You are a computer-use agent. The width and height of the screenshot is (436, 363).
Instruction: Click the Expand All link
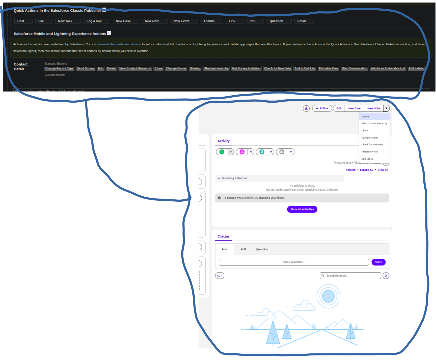366,170
